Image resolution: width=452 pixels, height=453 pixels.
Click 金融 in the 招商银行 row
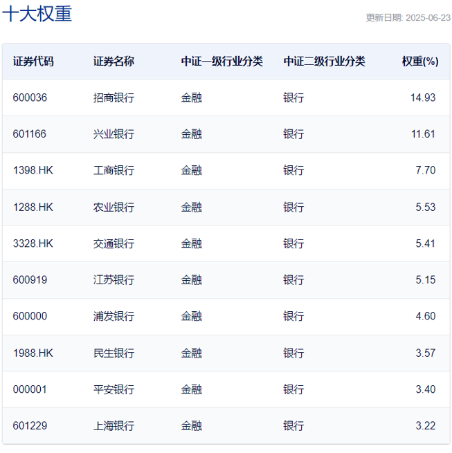point(192,98)
